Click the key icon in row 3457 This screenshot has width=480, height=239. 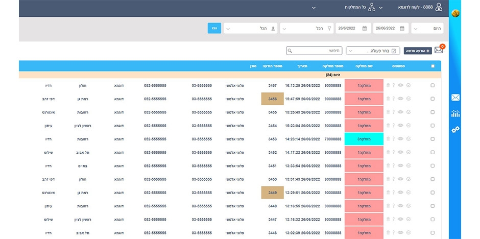point(394,85)
